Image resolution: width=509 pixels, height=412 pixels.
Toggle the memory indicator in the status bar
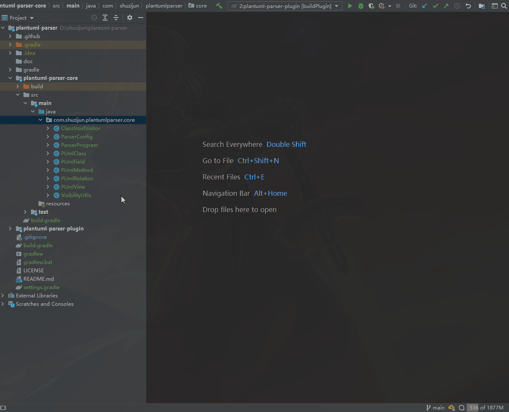[x=486, y=407]
